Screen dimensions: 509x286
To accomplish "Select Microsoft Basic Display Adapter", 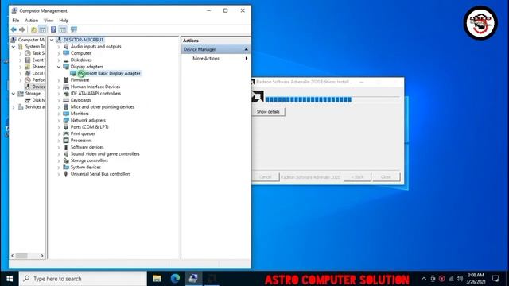I will click(109, 73).
